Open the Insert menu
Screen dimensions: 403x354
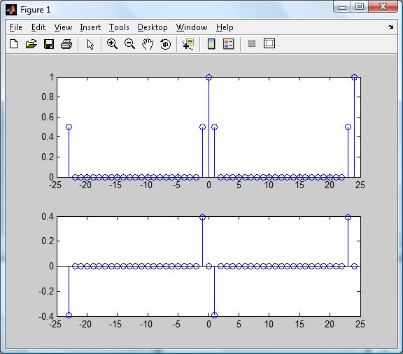pyautogui.click(x=90, y=27)
